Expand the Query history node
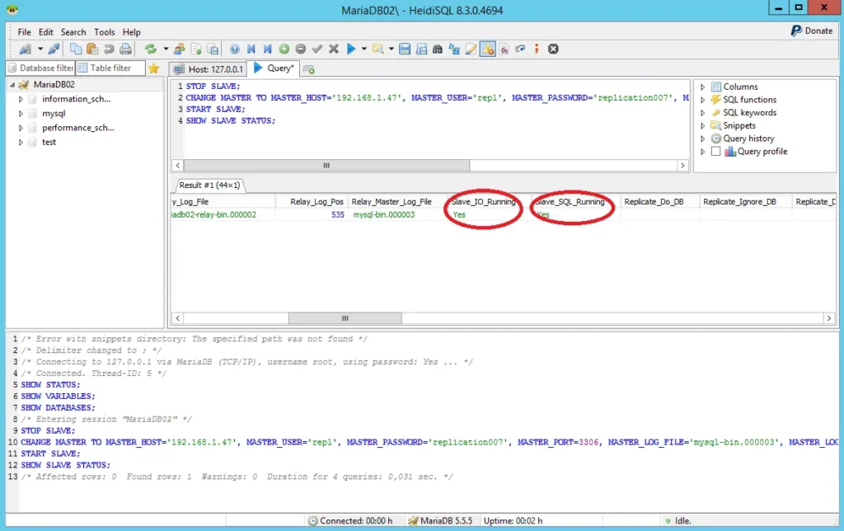844x531 pixels. 702,139
